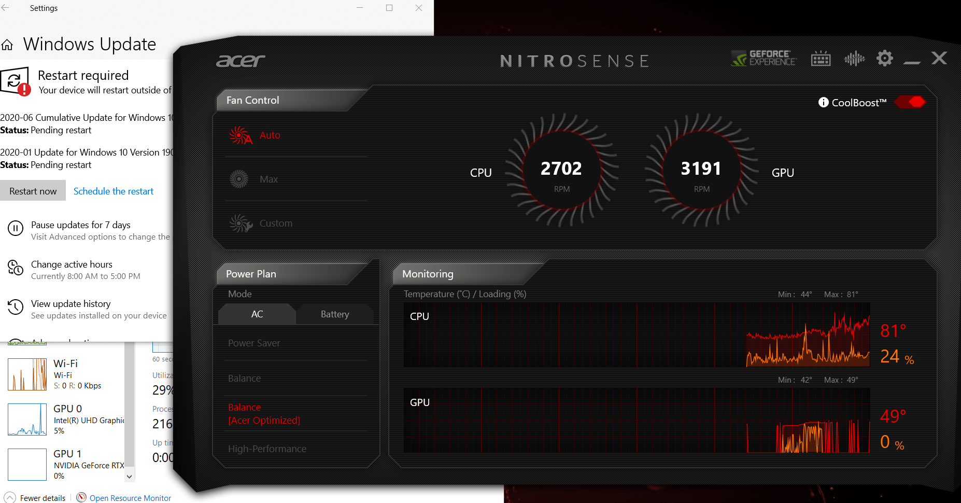
Task: Switch to AC power mode tab
Action: click(x=257, y=314)
